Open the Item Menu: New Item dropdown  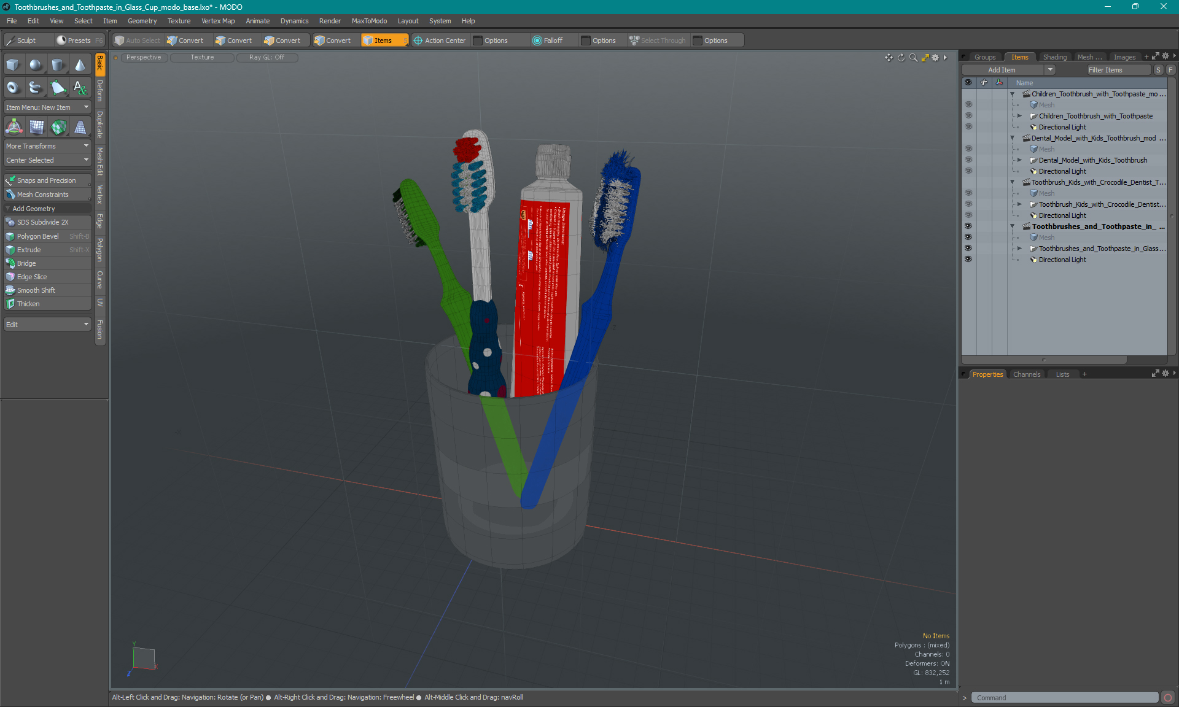tap(47, 107)
